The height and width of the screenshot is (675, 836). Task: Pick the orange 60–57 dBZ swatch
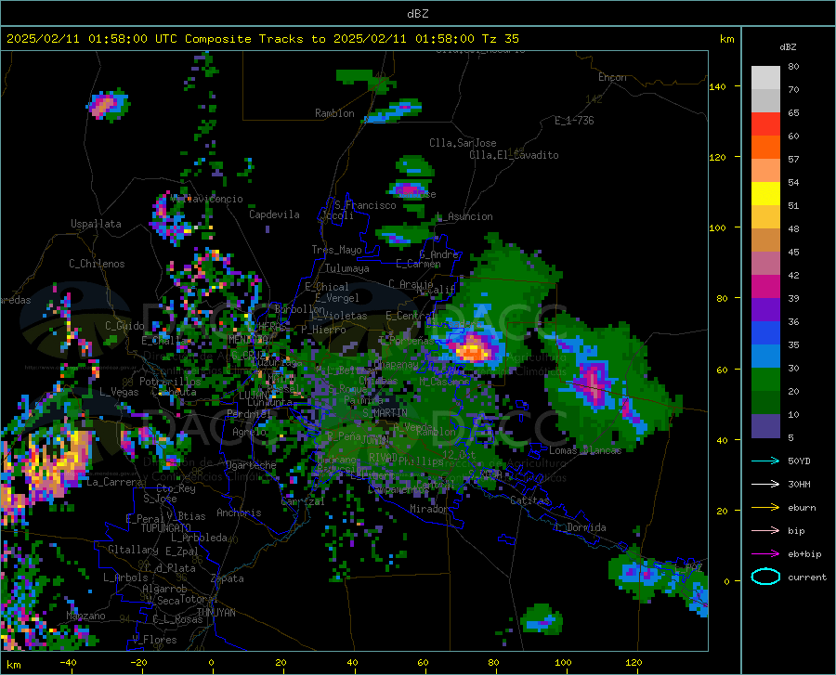(765, 148)
